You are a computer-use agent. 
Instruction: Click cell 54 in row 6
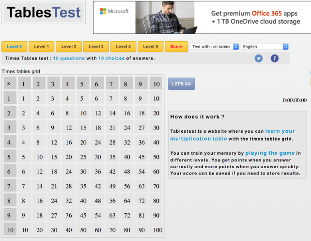141,171
